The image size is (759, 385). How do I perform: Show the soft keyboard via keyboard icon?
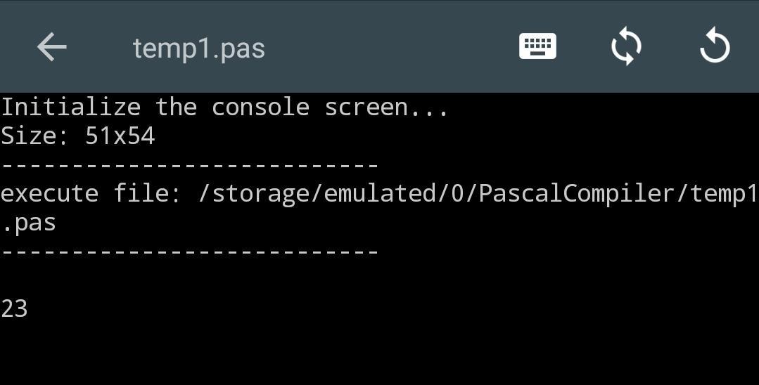[x=537, y=46]
